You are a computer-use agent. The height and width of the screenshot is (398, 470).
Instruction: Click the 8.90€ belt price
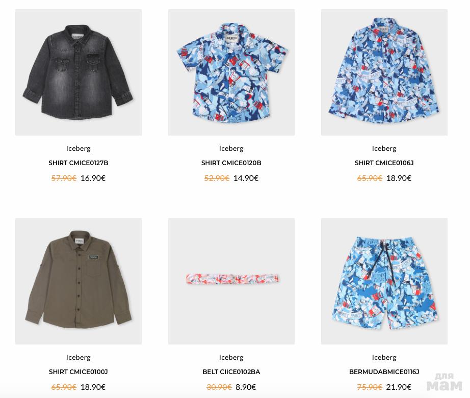(x=246, y=387)
